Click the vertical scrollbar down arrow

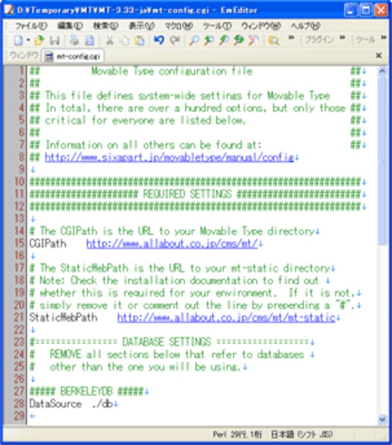point(382,419)
